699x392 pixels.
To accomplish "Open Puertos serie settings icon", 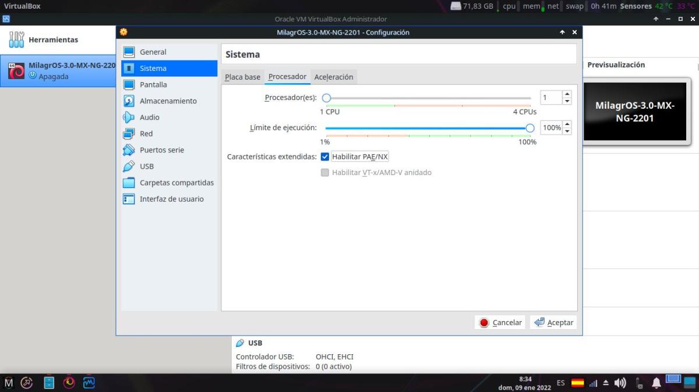I will [x=129, y=150].
